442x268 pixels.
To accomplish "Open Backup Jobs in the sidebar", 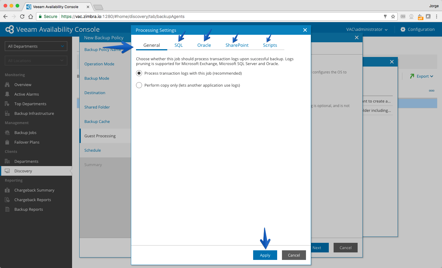I will (26, 133).
